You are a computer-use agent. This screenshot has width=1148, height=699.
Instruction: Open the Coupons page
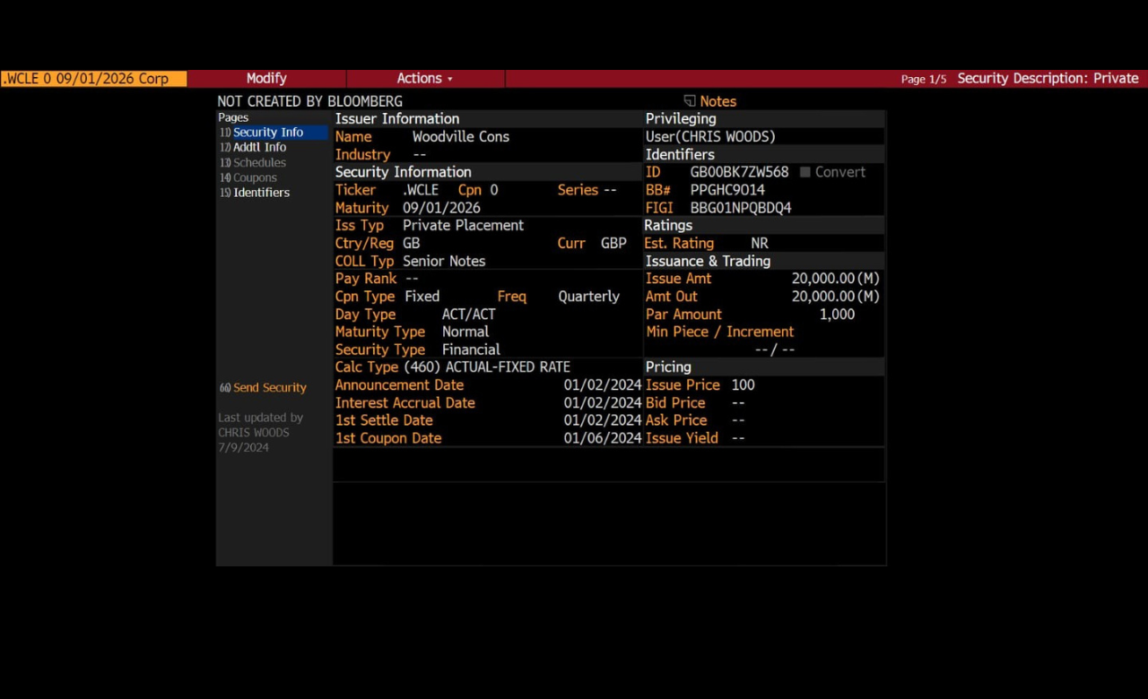coord(255,177)
